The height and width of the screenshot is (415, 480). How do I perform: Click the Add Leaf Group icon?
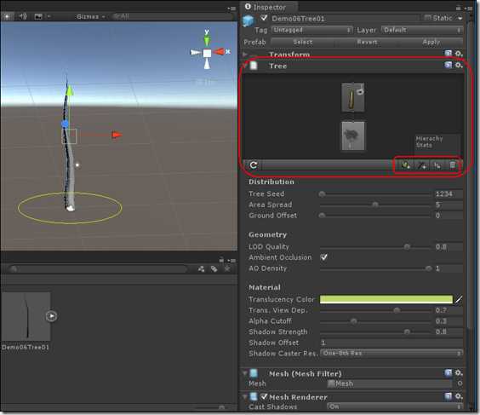point(406,165)
